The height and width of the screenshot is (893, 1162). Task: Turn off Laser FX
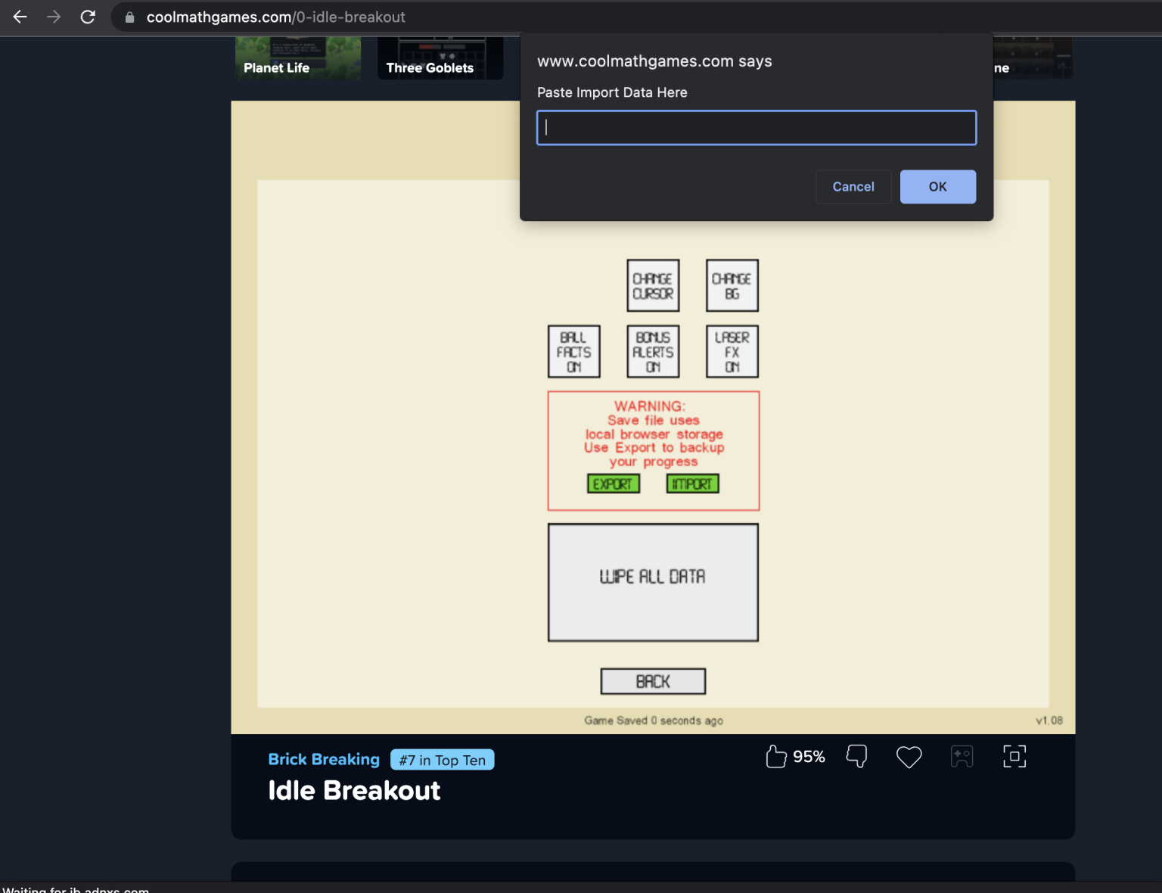pyautogui.click(x=732, y=350)
